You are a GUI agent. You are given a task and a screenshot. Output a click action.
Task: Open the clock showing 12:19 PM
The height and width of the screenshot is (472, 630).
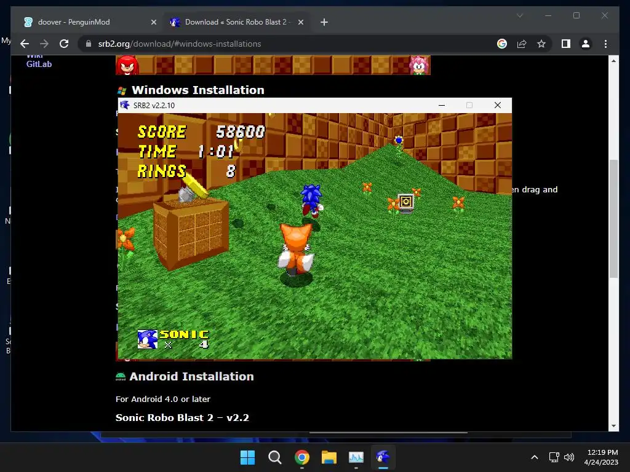601,457
